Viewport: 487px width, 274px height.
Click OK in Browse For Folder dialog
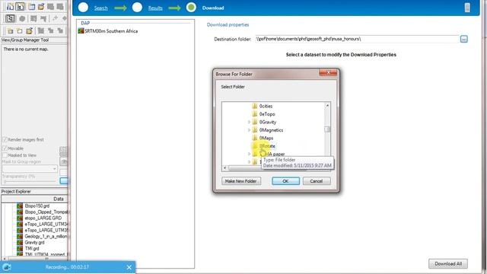click(285, 181)
